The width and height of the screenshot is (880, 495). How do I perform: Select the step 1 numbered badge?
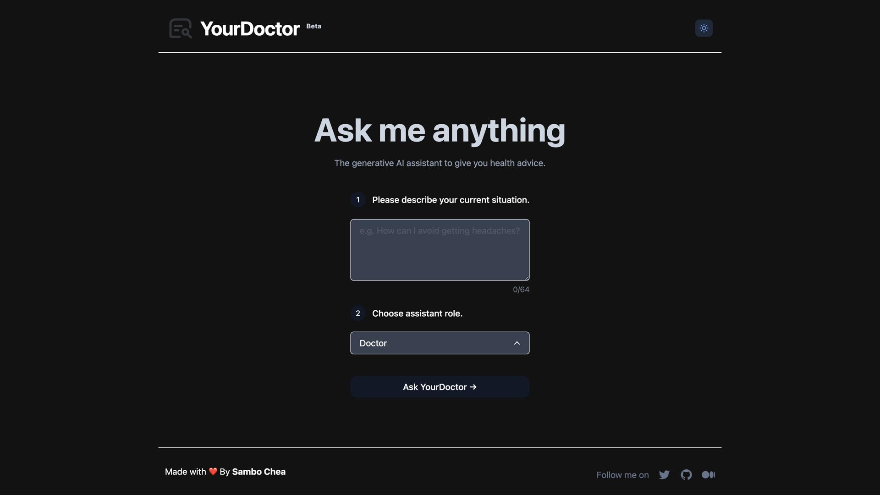[357, 200]
